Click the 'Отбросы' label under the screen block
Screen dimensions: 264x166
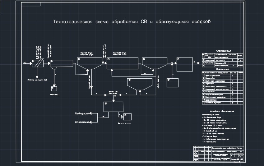click(x=37, y=80)
